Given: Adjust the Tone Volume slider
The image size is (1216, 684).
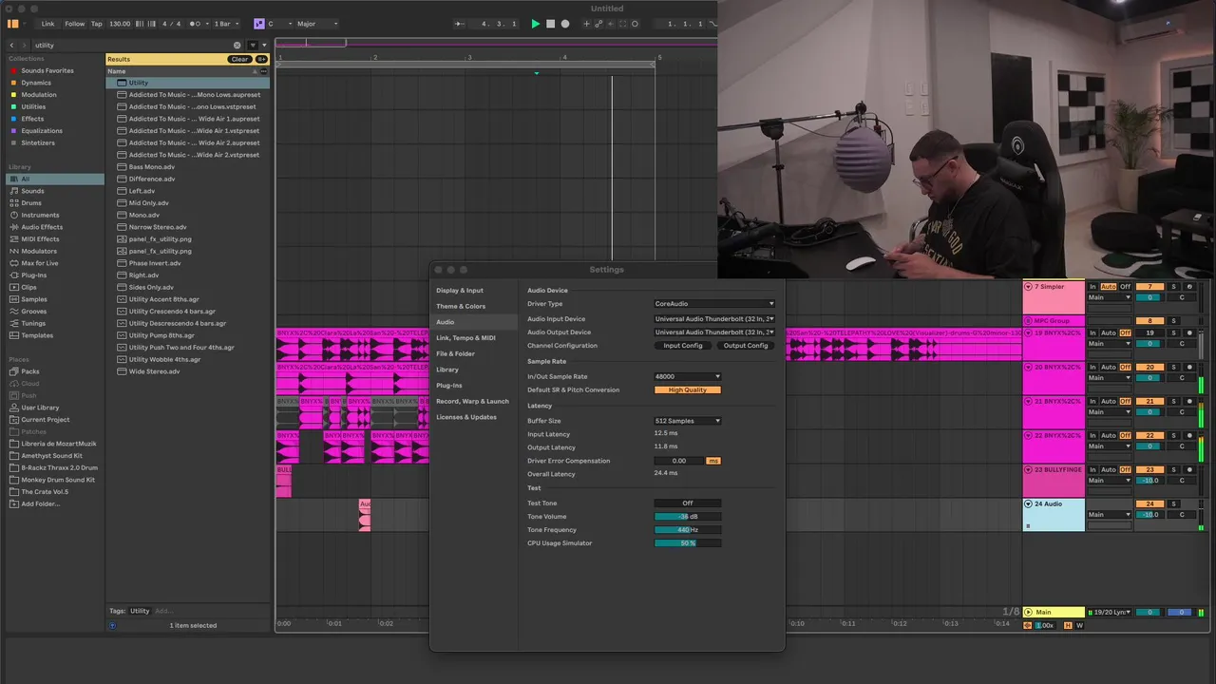Looking at the screenshot, I should pyautogui.click(x=688, y=517).
